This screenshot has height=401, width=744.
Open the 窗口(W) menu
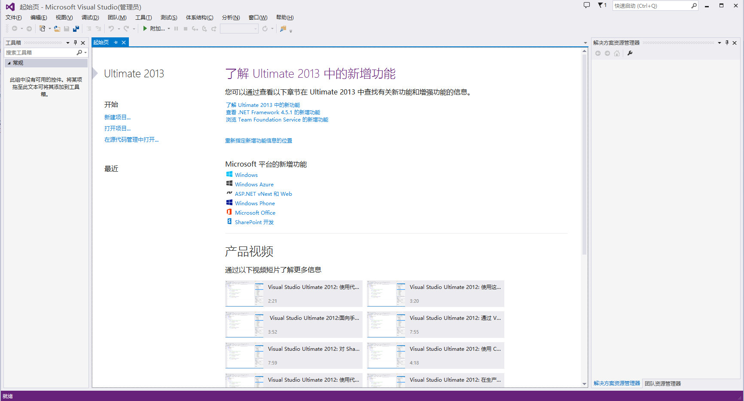coord(258,18)
